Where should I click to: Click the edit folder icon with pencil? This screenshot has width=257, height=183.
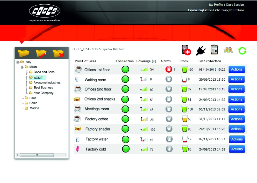coord(41,53)
